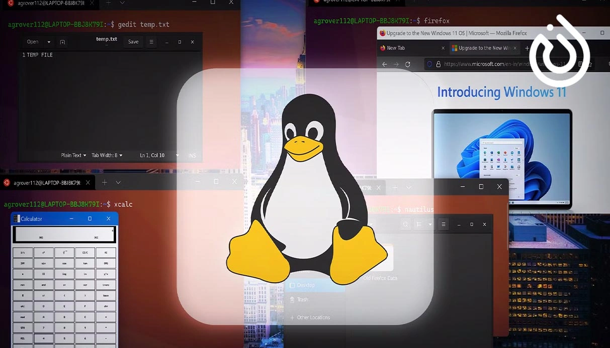Create a new document in gedit
610x348 pixels.
(62, 42)
